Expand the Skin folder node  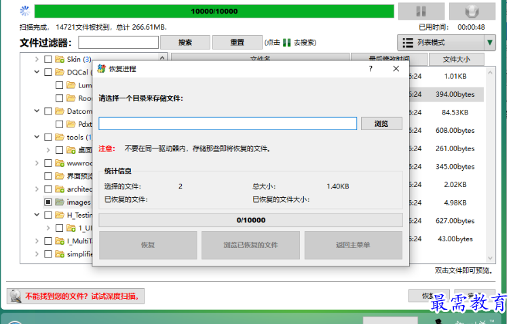click(37, 59)
